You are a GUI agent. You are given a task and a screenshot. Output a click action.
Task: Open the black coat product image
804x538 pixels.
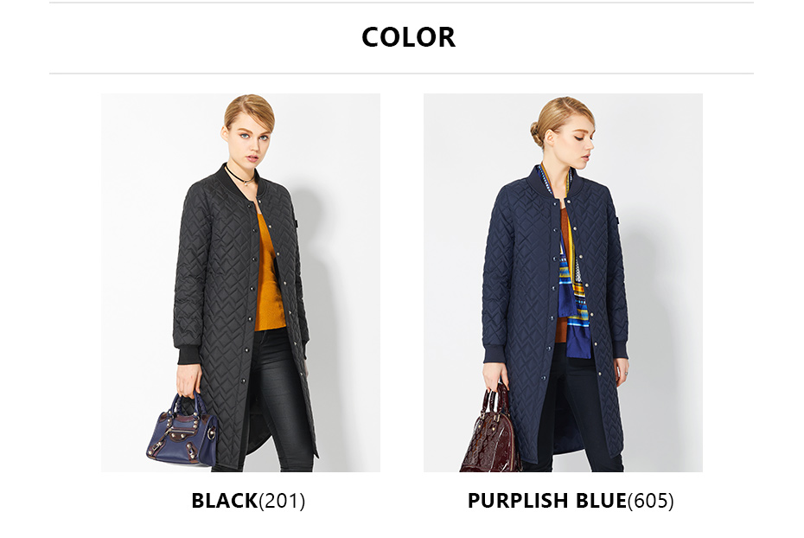tap(240, 283)
